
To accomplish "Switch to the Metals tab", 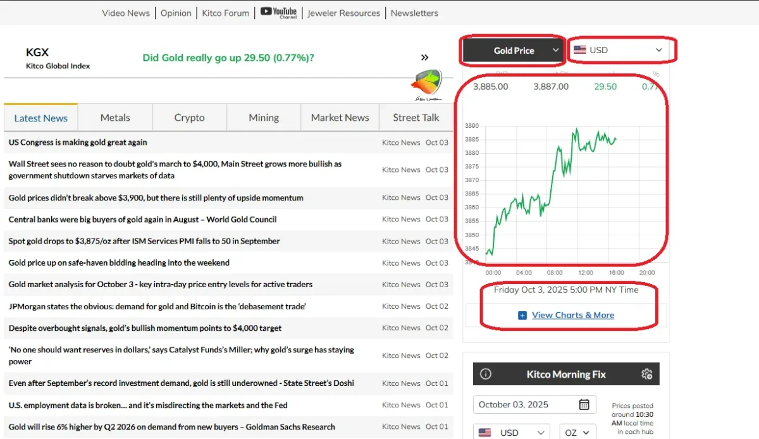I will (x=115, y=118).
